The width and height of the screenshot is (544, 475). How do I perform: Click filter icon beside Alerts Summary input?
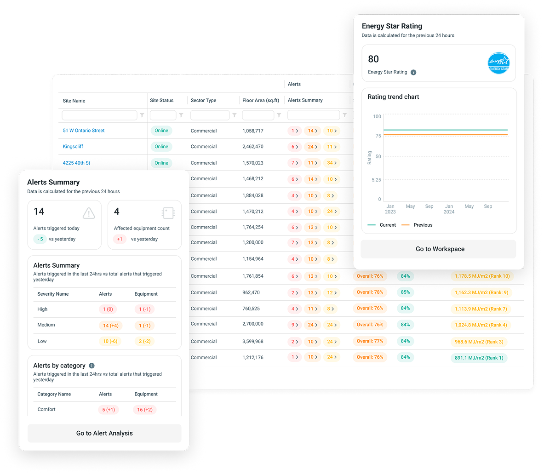pyautogui.click(x=344, y=115)
